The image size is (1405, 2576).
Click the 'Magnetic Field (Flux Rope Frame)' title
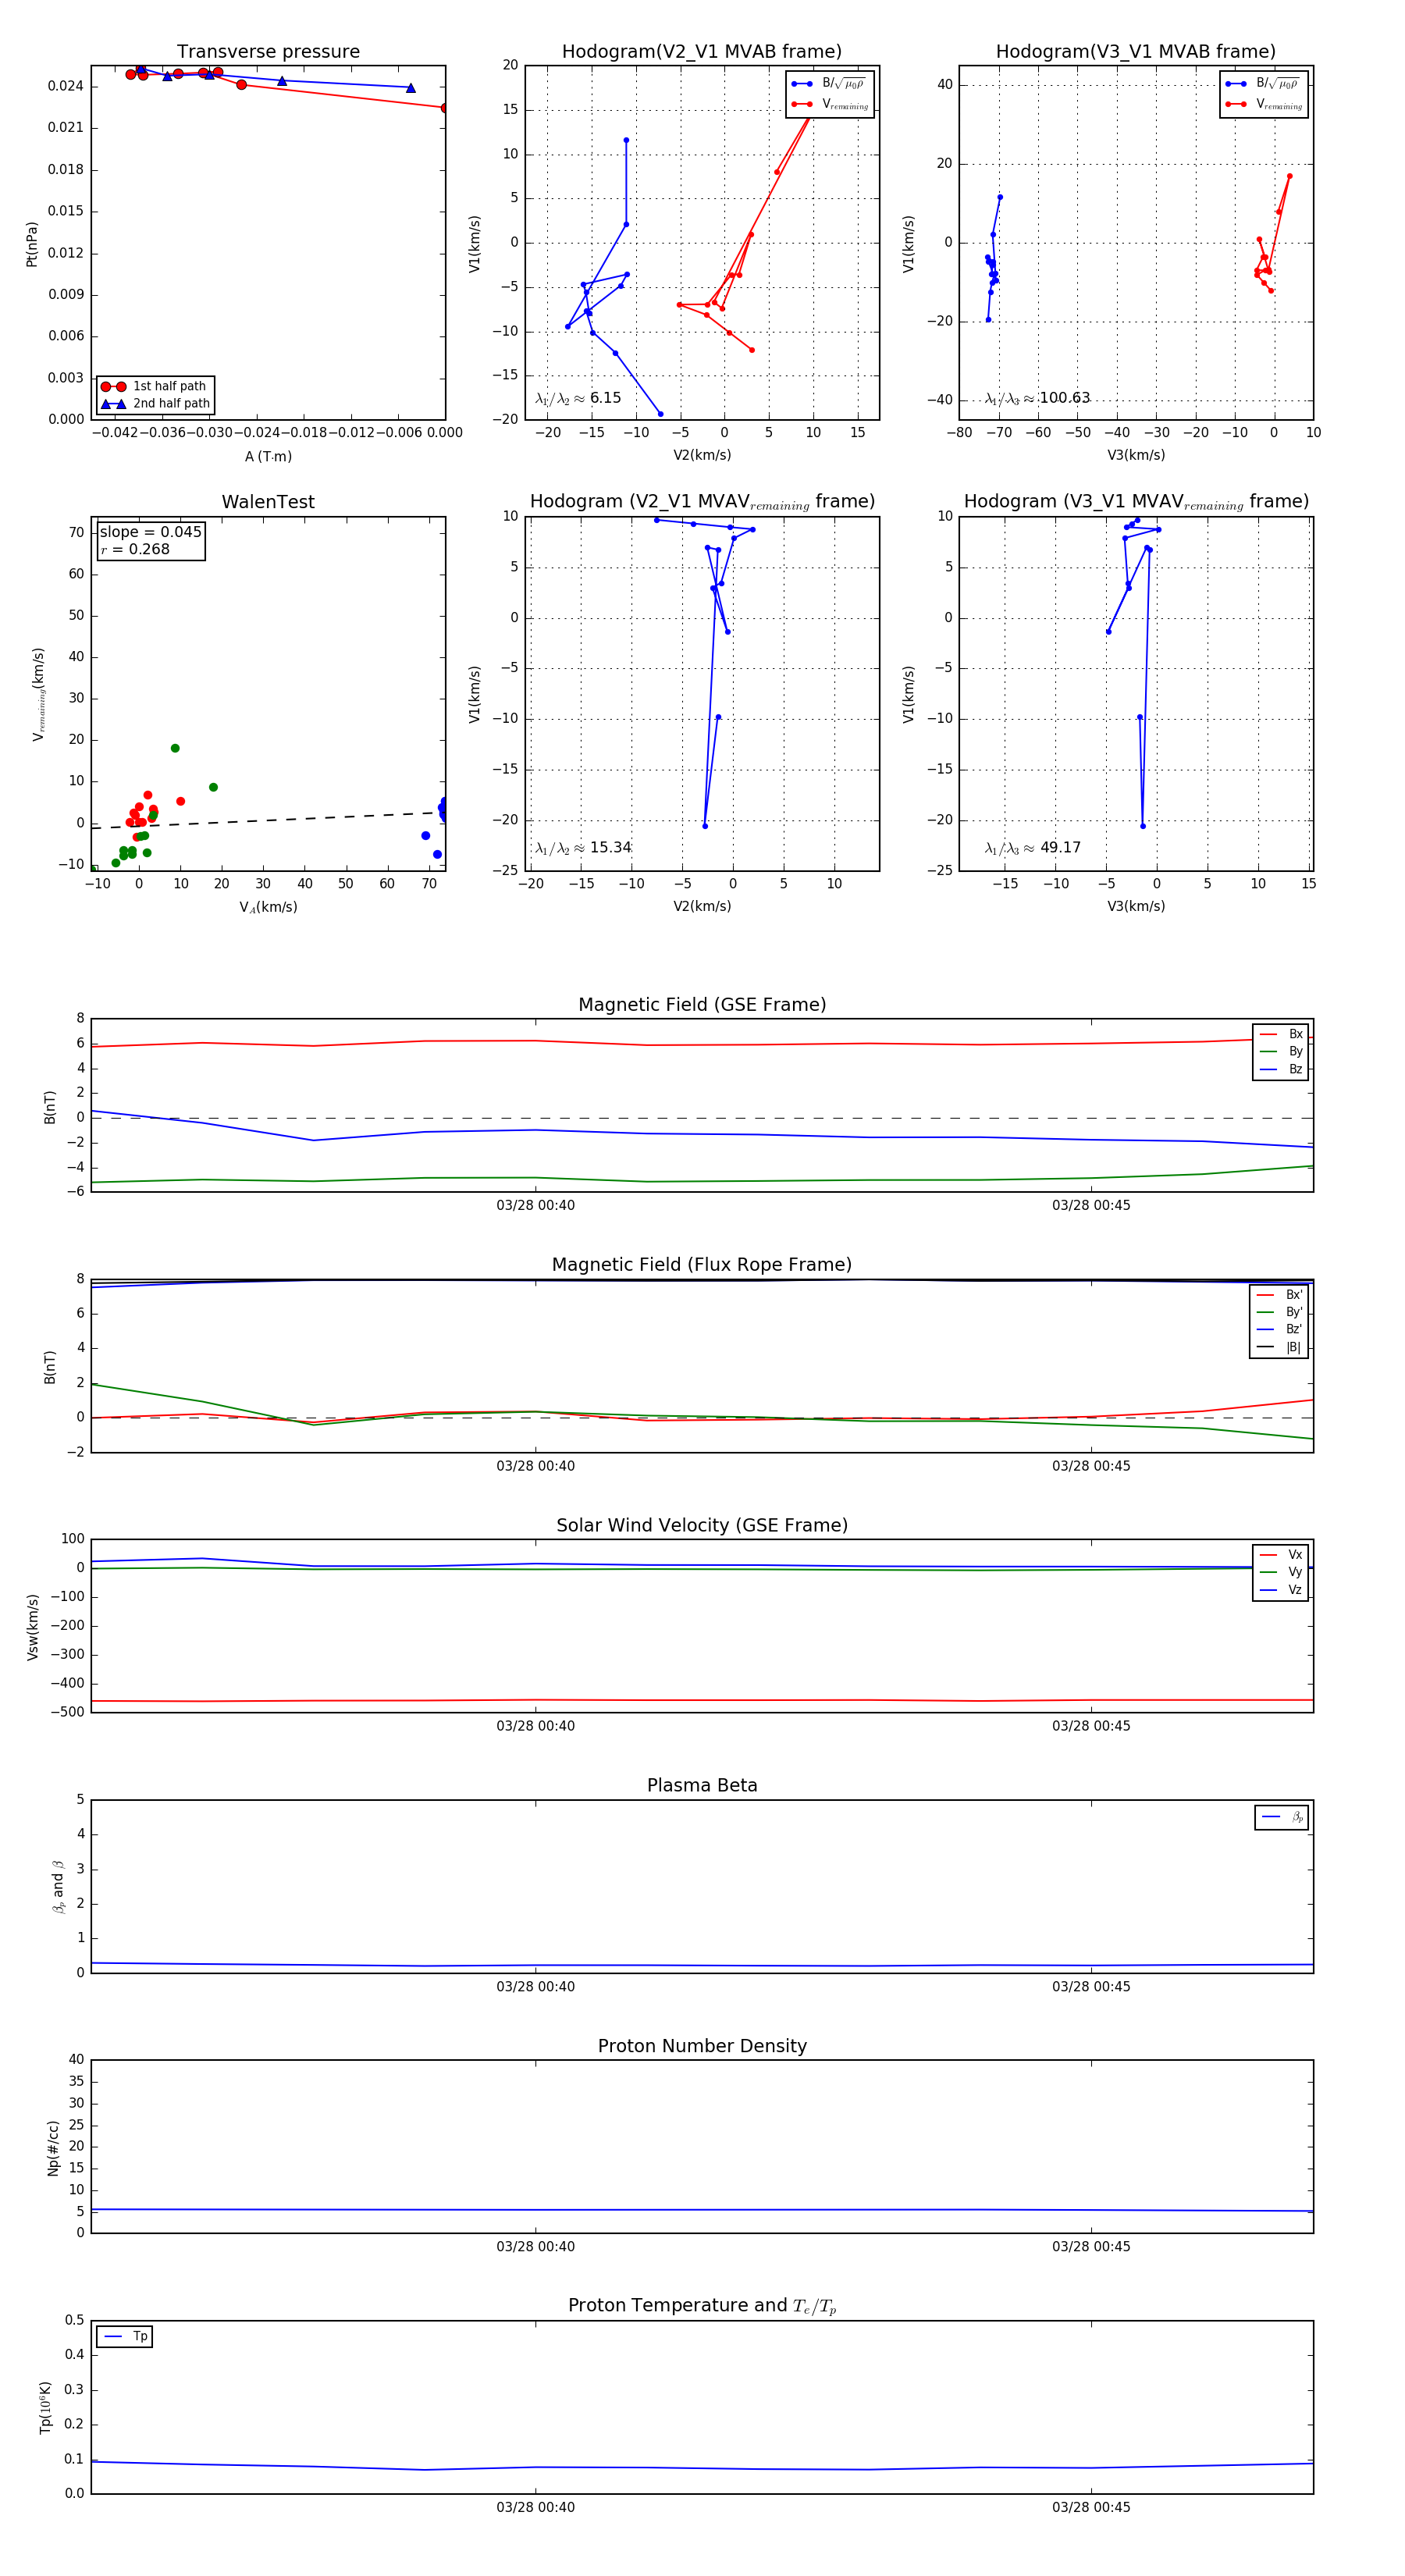pyautogui.click(x=702, y=1265)
